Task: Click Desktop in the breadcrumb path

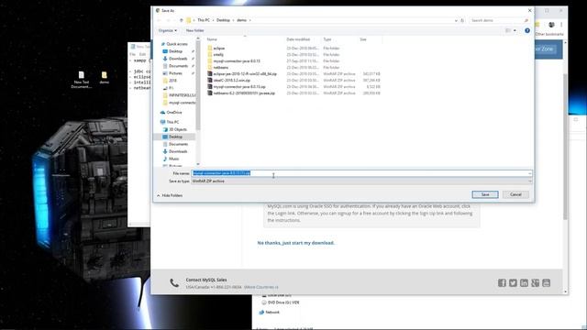Action: coord(223,20)
